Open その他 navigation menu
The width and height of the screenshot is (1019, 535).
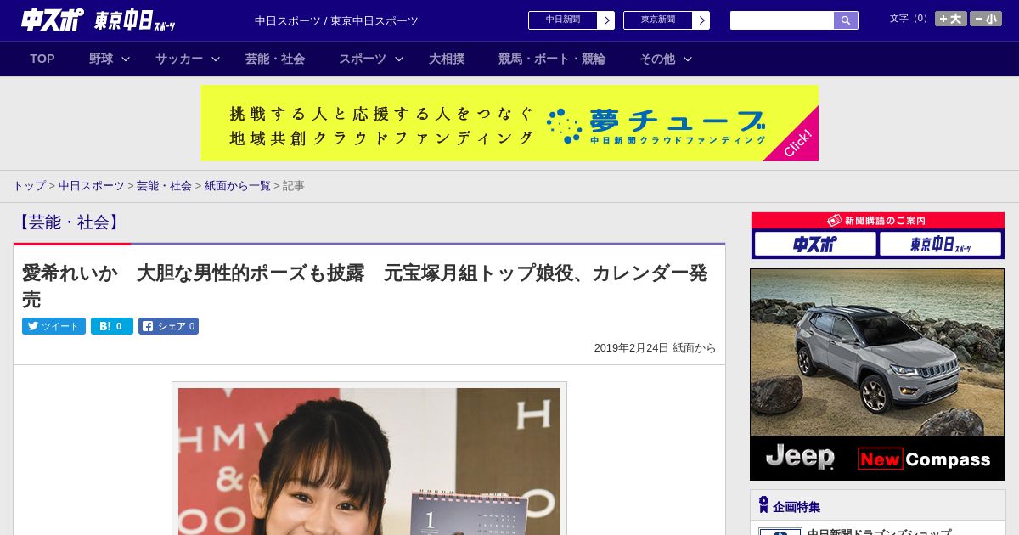tap(657, 59)
